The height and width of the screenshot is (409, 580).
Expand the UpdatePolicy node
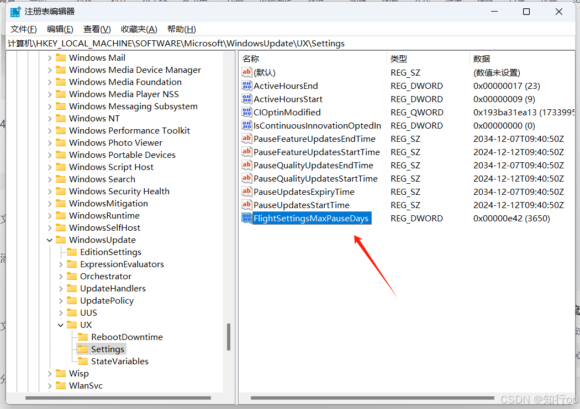[61, 301]
